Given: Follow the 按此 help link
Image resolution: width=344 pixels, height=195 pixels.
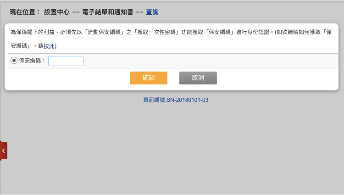Looking at the screenshot, I should [x=49, y=46].
